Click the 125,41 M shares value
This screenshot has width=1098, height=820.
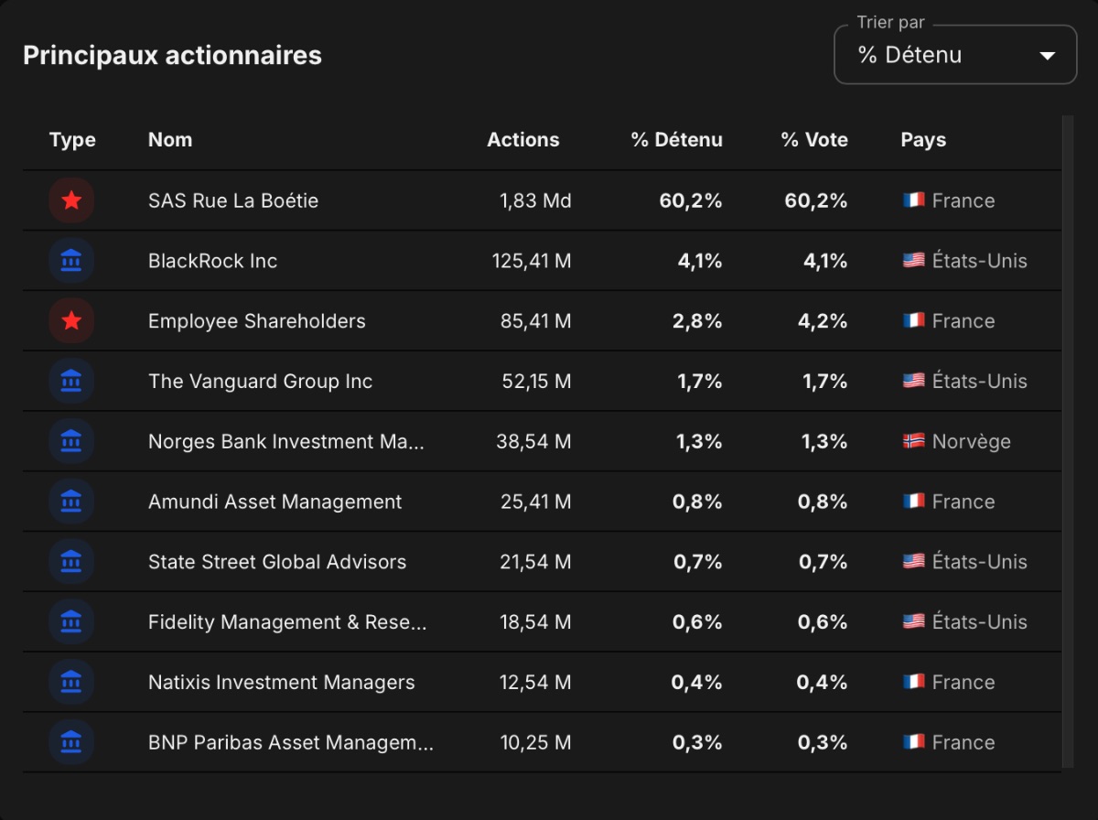click(x=532, y=261)
